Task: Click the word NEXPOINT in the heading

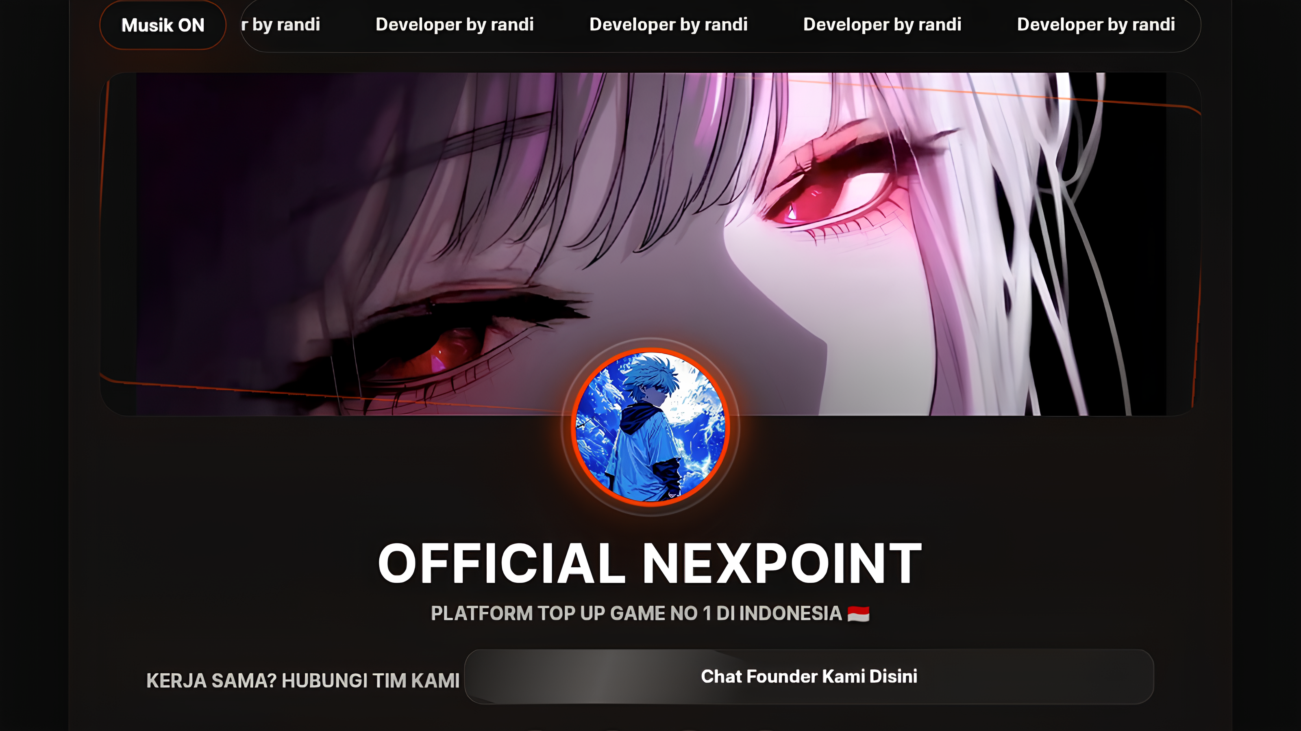Action: [x=782, y=563]
